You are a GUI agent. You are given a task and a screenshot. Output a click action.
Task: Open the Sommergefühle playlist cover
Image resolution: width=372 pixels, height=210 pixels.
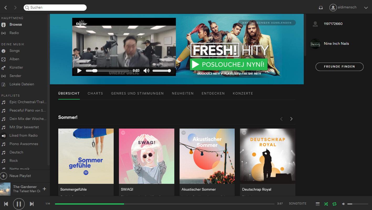coord(86,156)
